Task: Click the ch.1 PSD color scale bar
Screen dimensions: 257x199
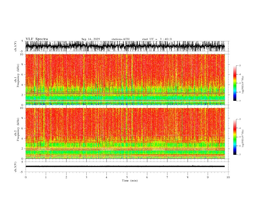Action: tap(235, 83)
